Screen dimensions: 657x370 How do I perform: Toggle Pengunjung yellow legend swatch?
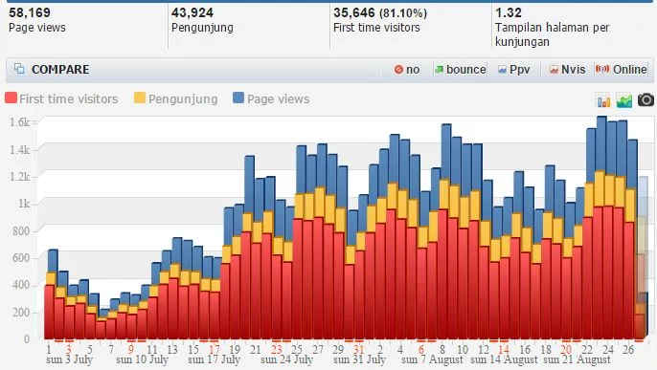click(140, 98)
